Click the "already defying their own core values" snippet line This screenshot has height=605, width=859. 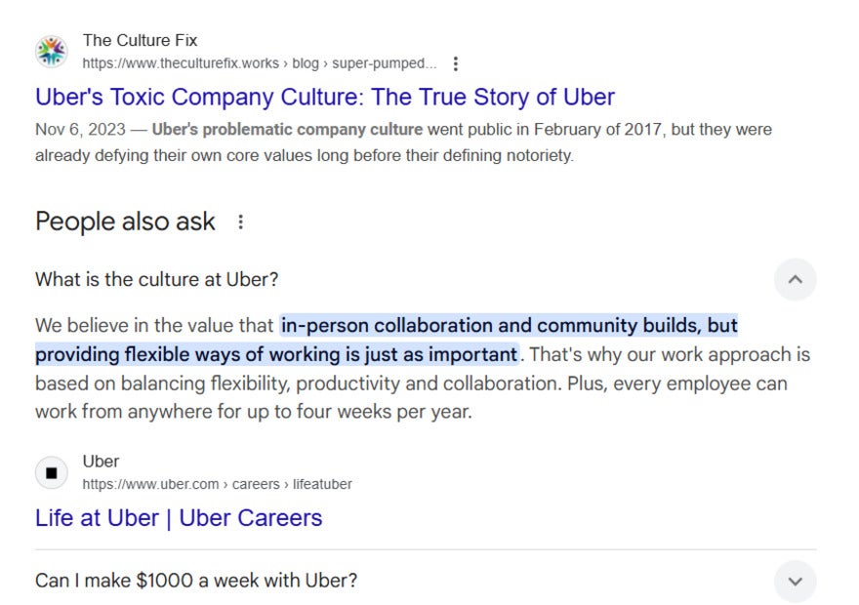(x=304, y=155)
